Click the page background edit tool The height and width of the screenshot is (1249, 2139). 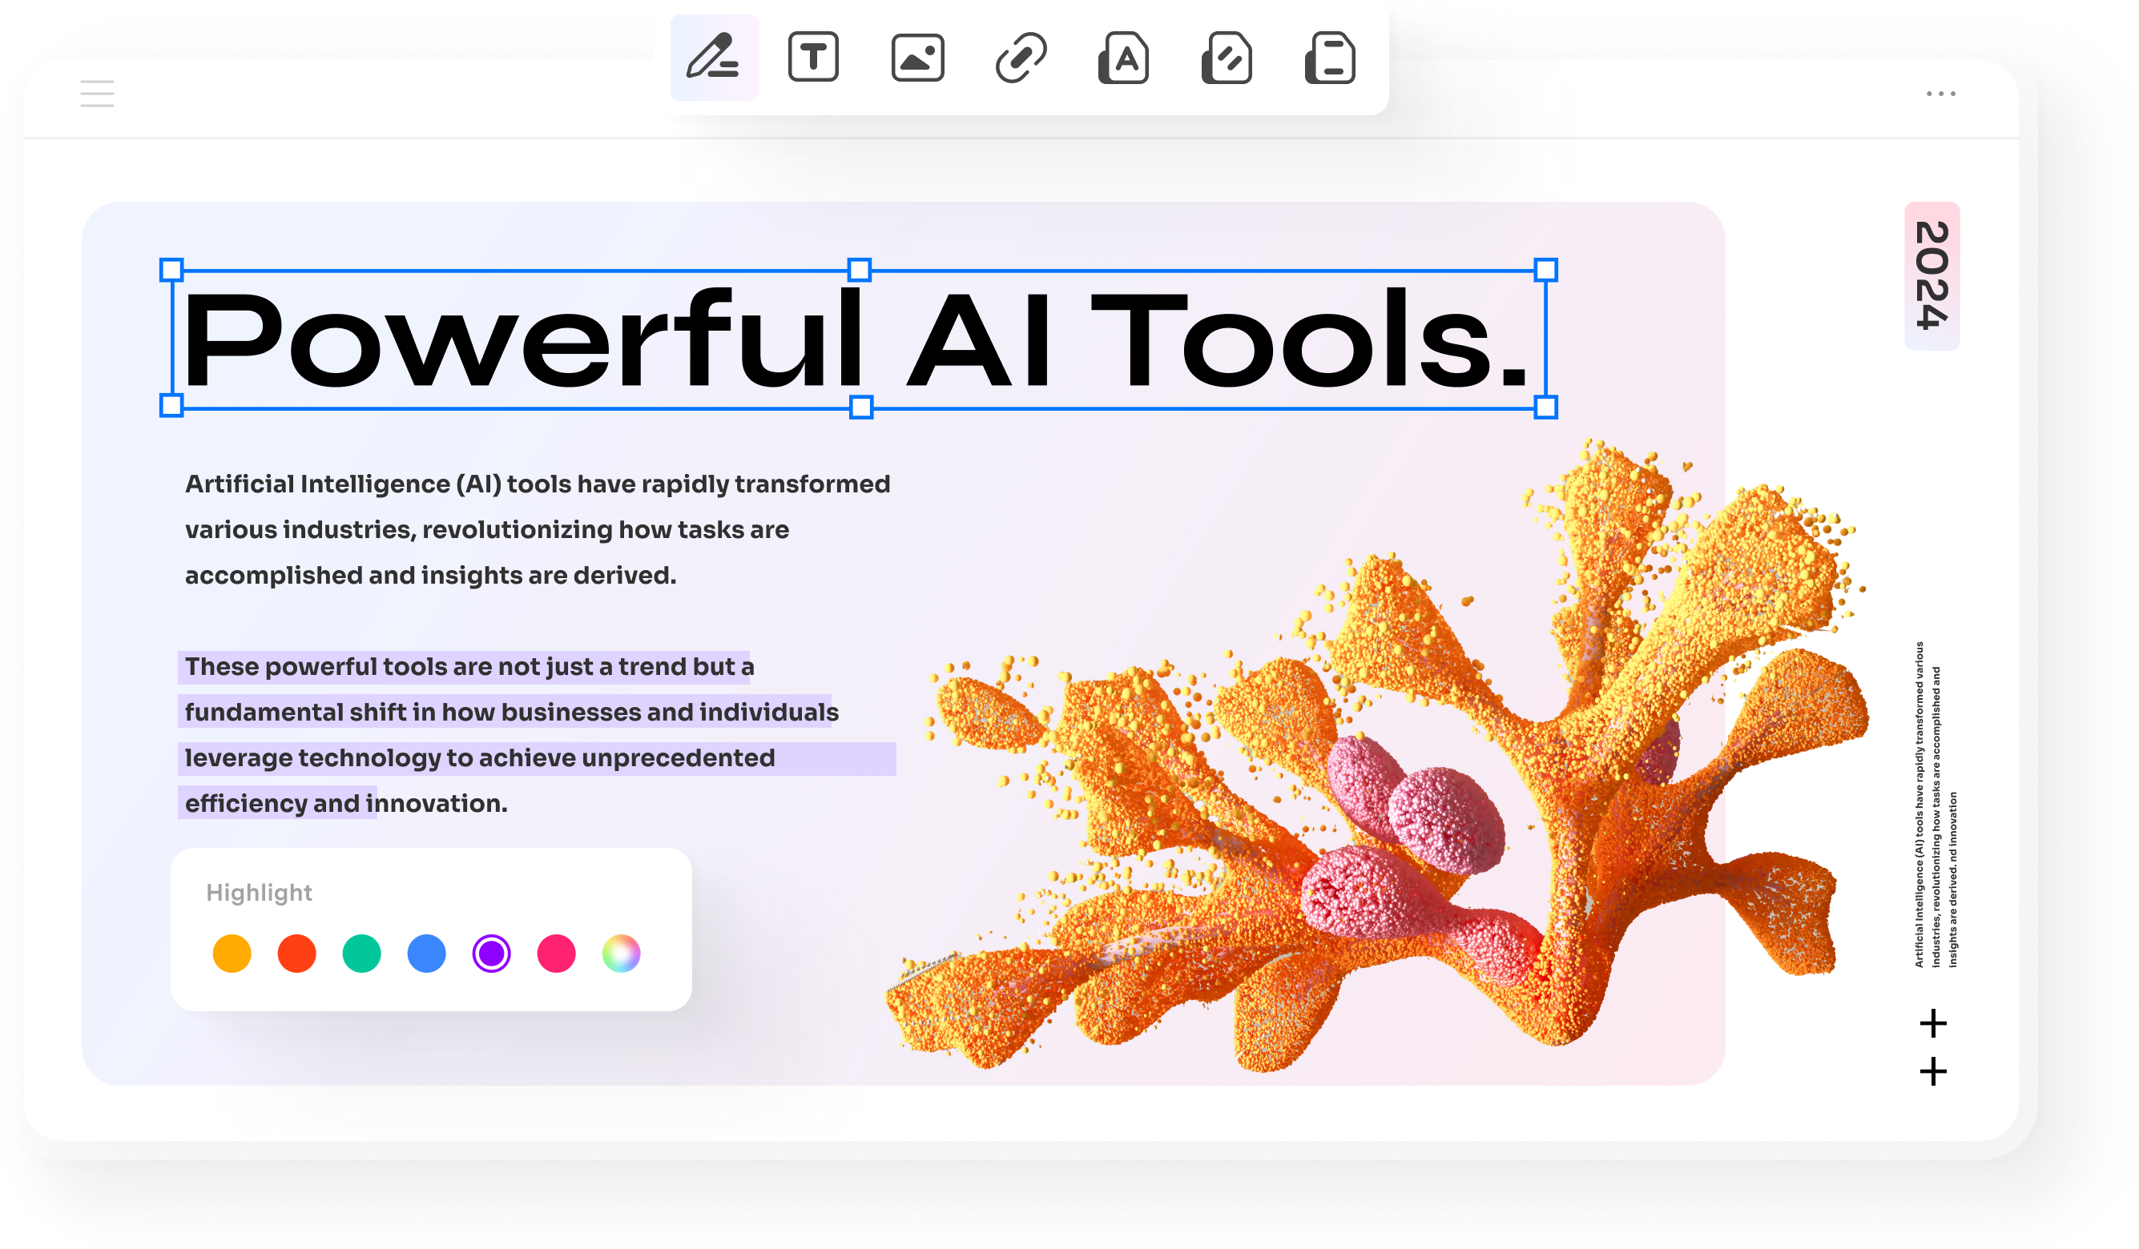(1227, 58)
